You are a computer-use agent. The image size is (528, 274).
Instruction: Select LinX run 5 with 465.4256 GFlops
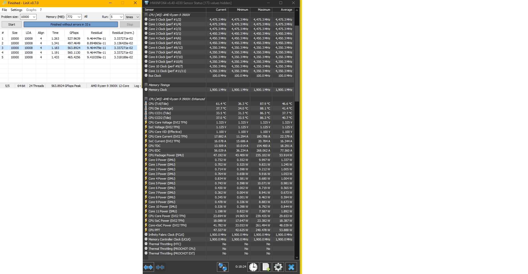[x=68, y=57]
